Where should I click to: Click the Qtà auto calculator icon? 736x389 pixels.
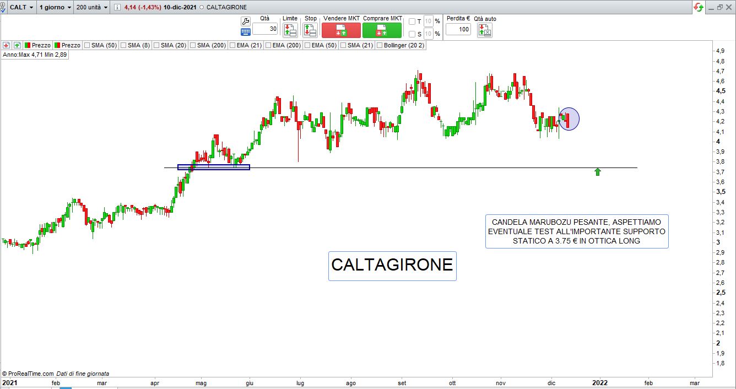point(485,30)
